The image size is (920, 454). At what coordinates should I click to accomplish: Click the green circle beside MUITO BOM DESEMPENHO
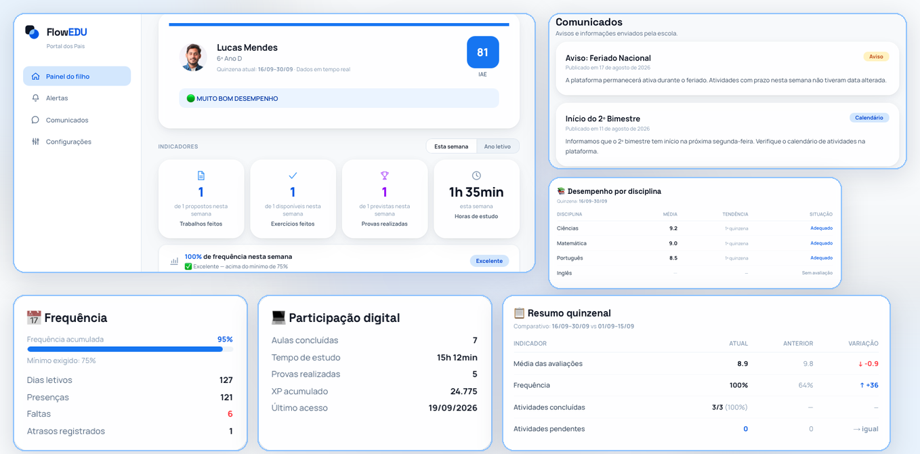[191, 98]
